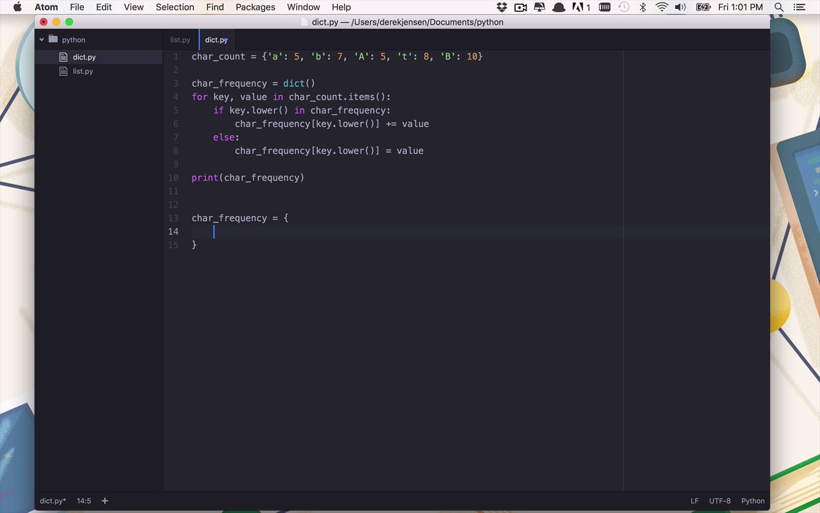This screenshot has height=513, width=820.
Task: Open the Packages menu
Action: 255,7
